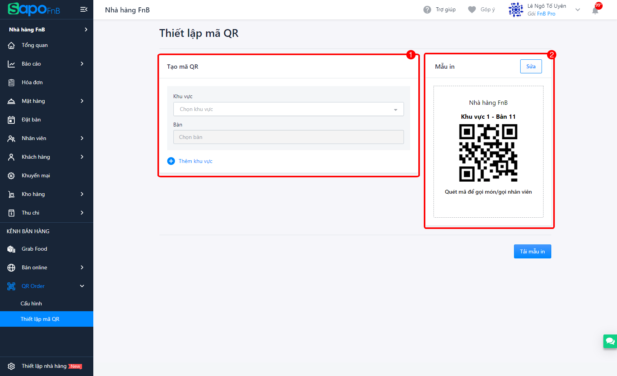Click the Nhân viên staff icon
This screenshot has width=617, height=376.
(x=11, y=139)
